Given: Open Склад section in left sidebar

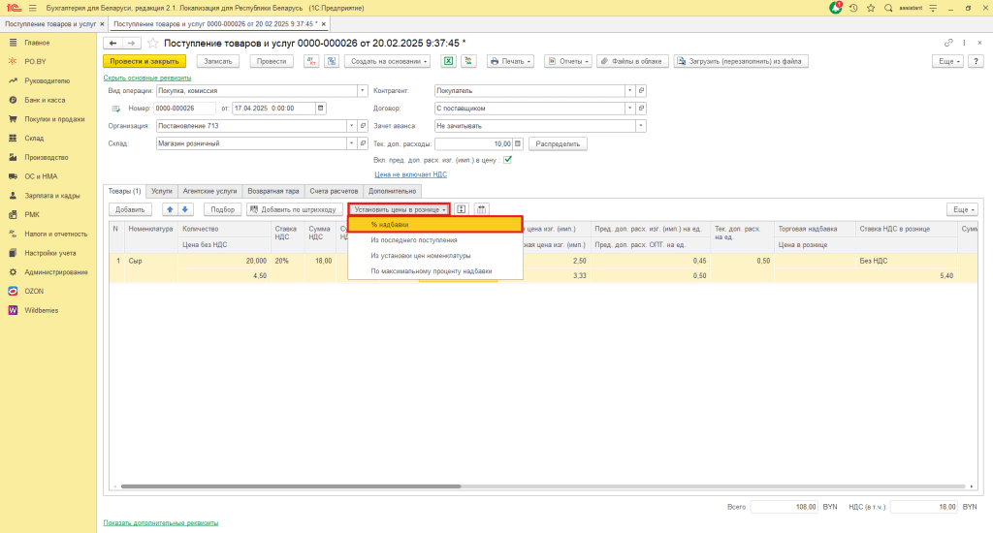Looking at the screenshot, I should (34, 138).
